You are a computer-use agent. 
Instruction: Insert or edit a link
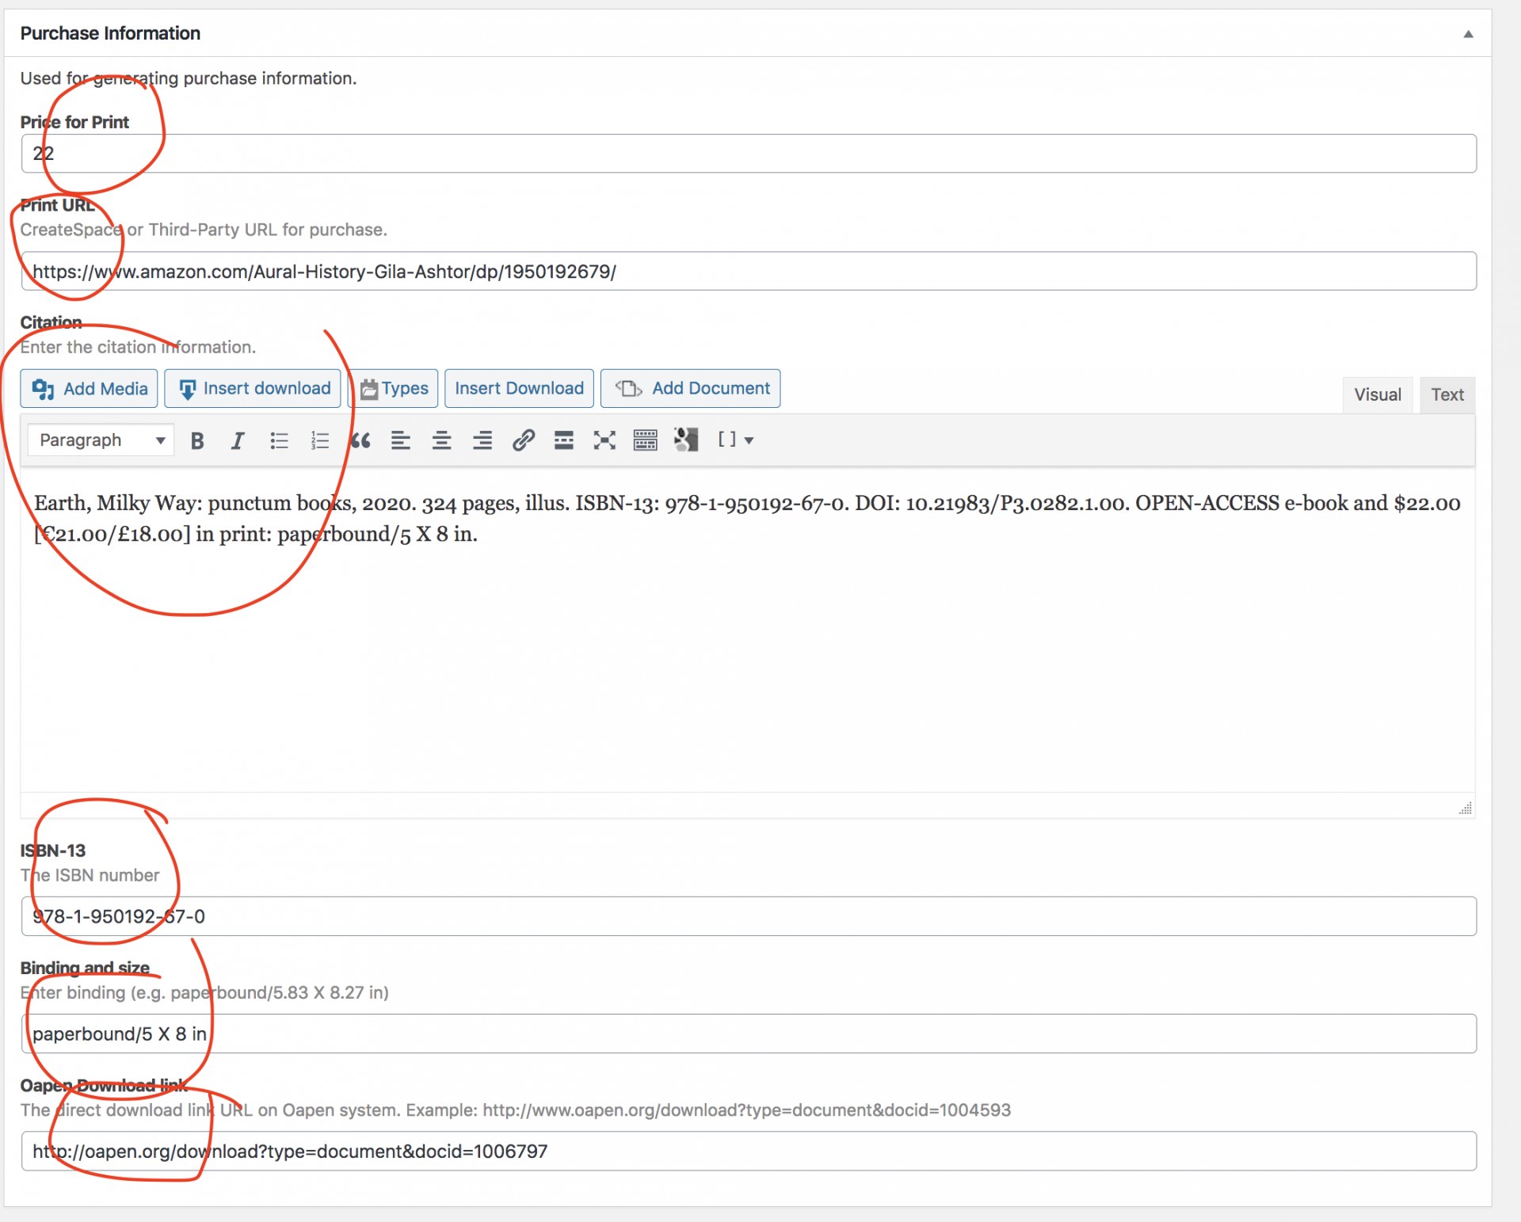click(524, 440)
